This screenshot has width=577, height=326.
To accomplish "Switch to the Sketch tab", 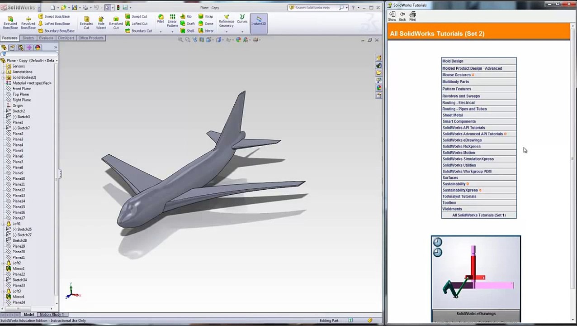I will click(x=28, y=38).
